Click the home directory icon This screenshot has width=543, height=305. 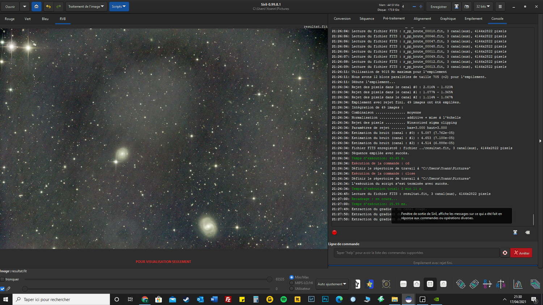click(36, 6)
